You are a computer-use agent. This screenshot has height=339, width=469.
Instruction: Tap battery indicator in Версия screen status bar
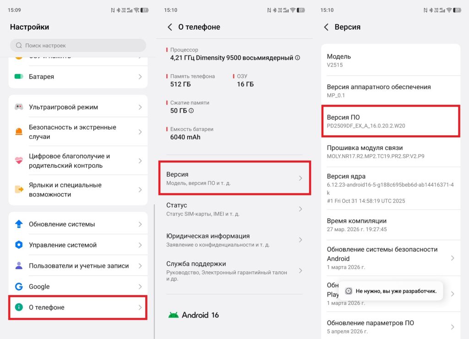[x=457, y=10]
